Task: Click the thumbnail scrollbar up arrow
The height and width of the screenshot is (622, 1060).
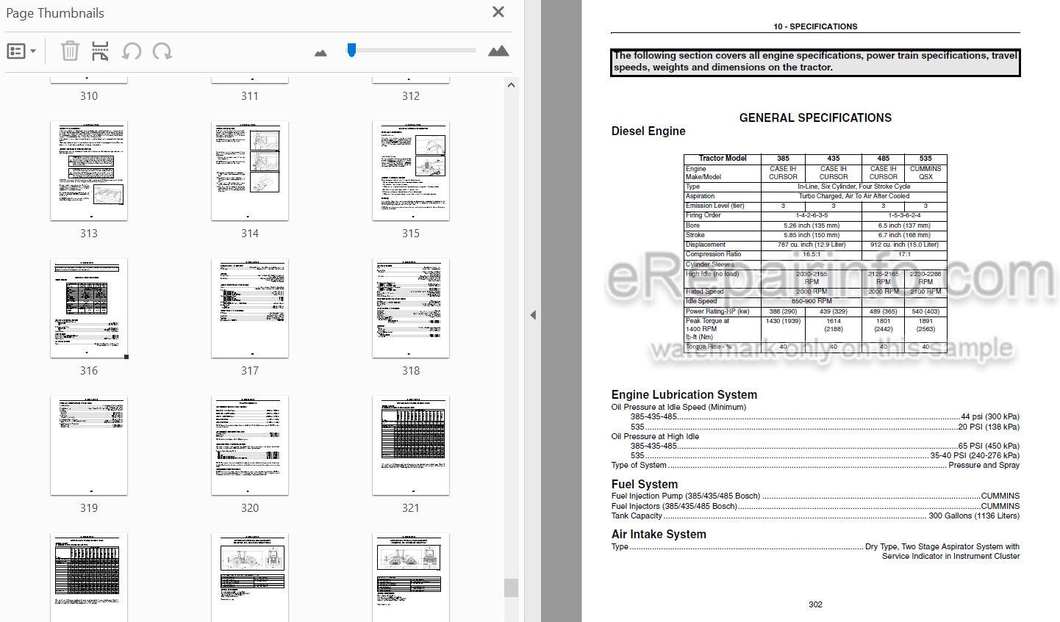Action: tap(511, 85)
